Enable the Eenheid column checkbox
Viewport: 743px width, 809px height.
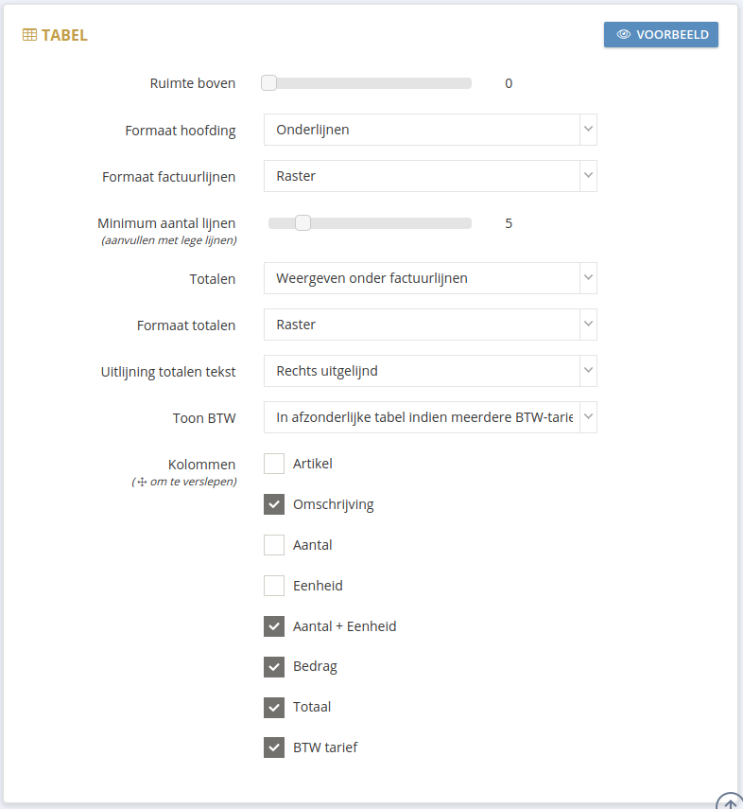pos(273,586)
